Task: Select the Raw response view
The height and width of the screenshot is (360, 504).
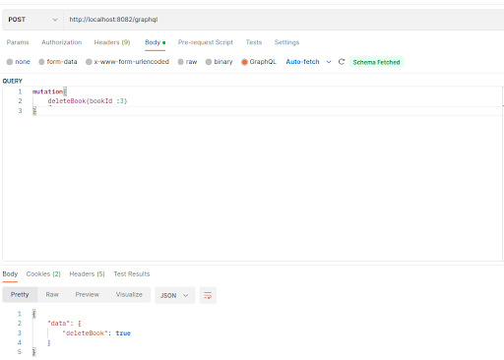Action: pos(52,294)
